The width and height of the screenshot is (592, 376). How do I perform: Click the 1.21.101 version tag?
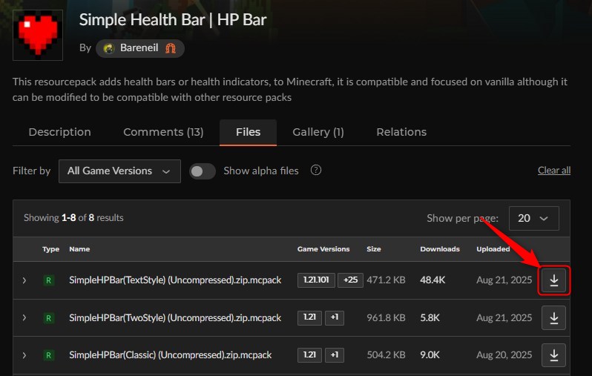(x=316, y=280)
